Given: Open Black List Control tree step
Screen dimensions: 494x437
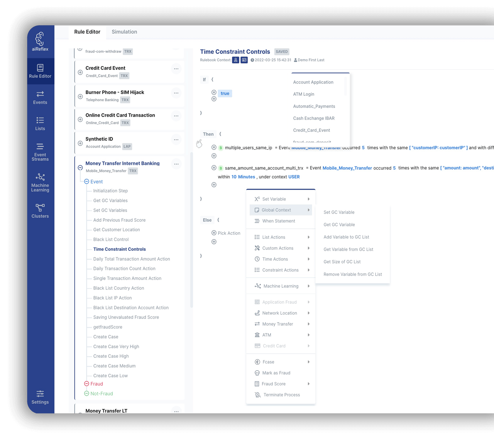Looking at the screenshot, I should pyautogui.click(x=111, y=240).
